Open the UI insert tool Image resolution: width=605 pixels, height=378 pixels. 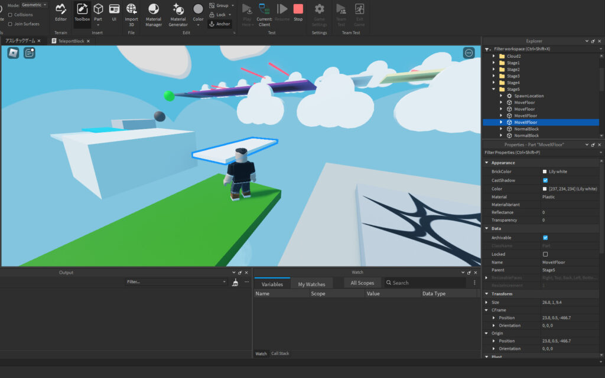114,12
